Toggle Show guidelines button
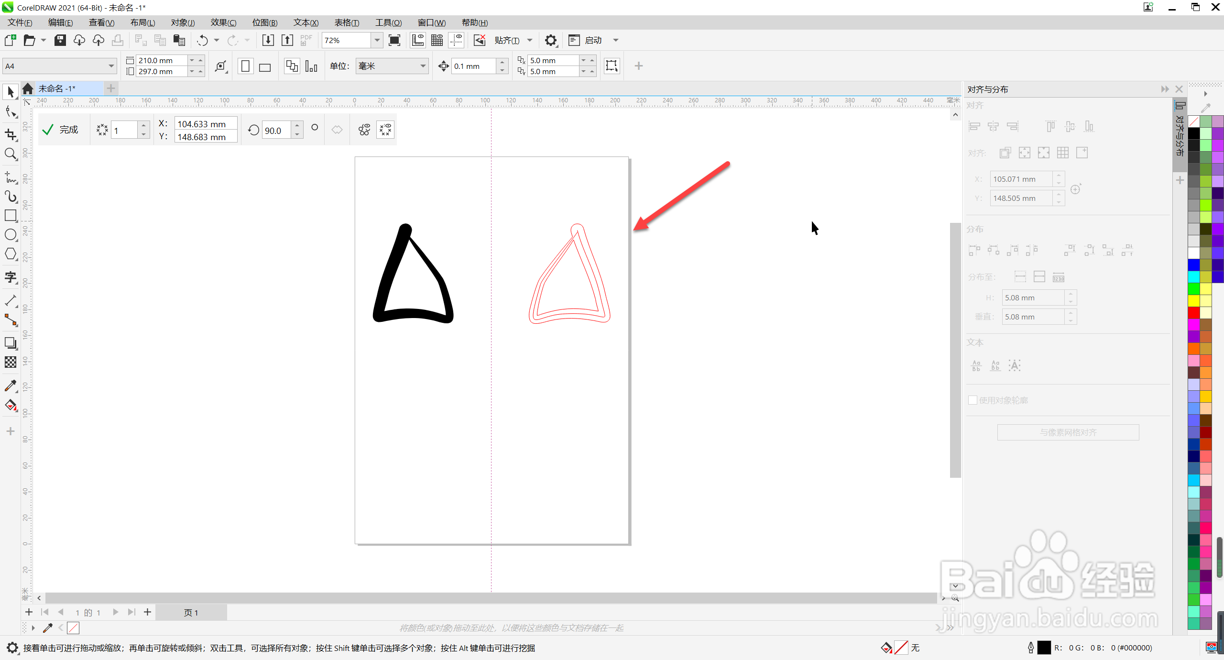The image size is (1224, 660). pos(457,40)
